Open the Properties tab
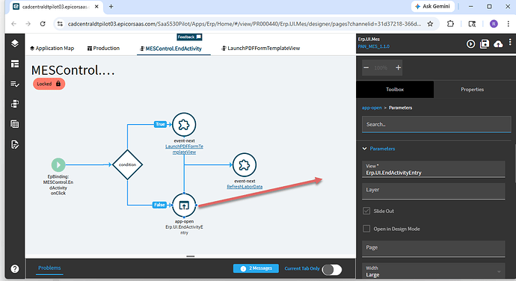Screen dimensions: 516x281 [472, 89]
